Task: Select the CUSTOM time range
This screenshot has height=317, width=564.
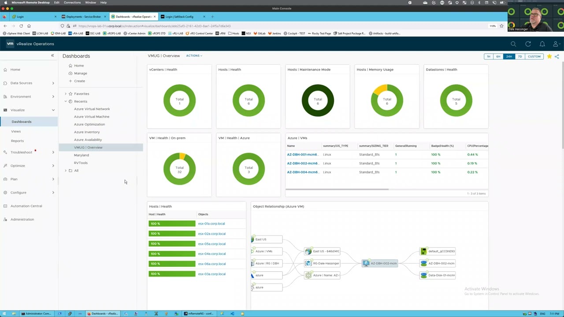Action: pos(534,56)
